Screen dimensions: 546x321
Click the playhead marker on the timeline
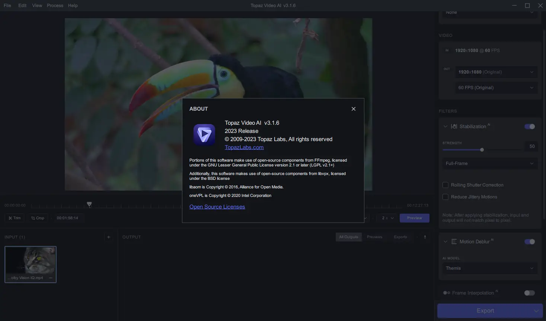89,204
